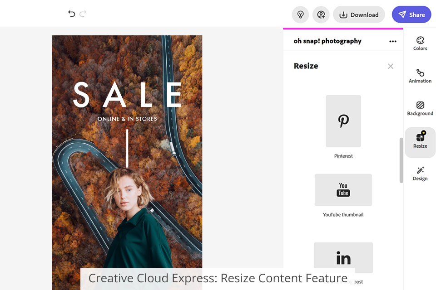Click the Resize panel heading
This screenshot has height=290, width=436.
coord(306,66)
